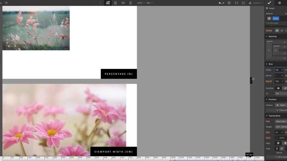This screenshot has height=161, width=287.
Task: Toggle italic text style icon
Action: (282, 148)
